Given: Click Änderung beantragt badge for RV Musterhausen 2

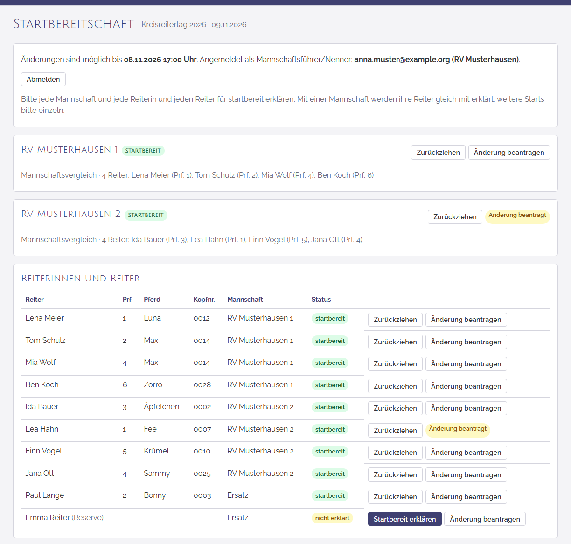Looking at the screenshot, I should [x=517, y=216].
